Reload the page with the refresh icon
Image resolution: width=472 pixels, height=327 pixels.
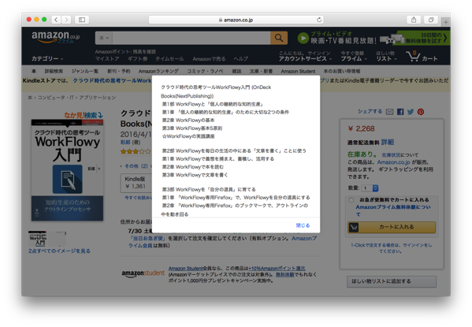pos(319,20)
